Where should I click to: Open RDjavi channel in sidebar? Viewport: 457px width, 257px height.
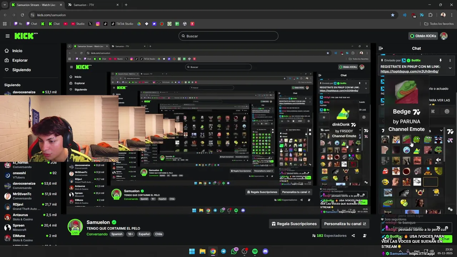tap(30, 207)
